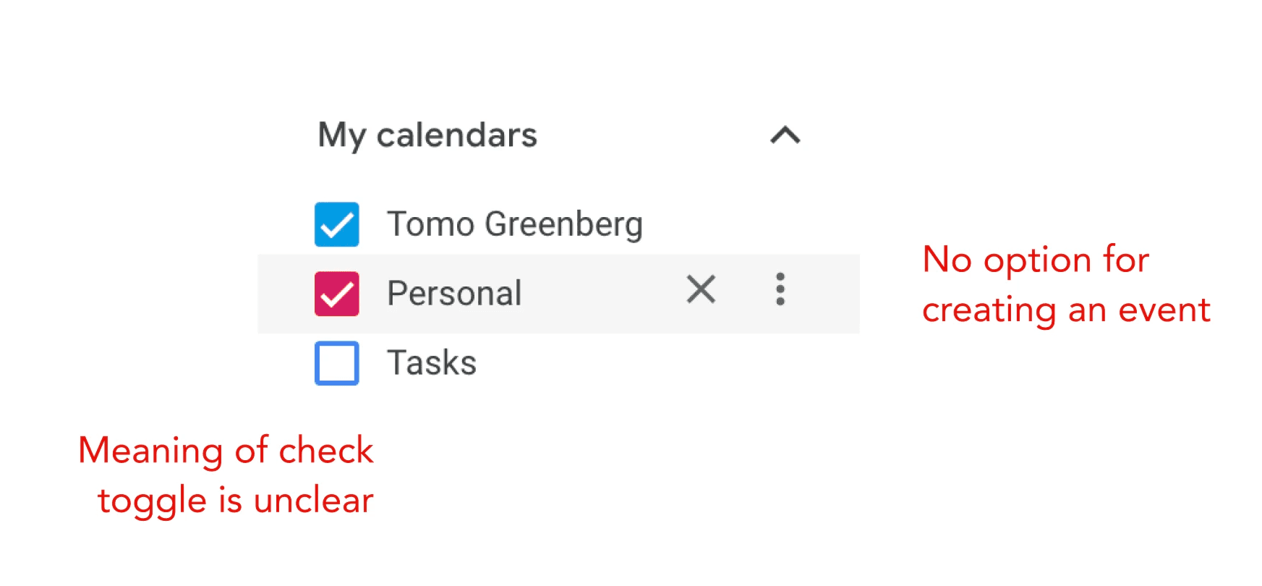Screen dimensions: 1262x586
Task: Click the X icon on Personal row
Action: coord(701,289)
